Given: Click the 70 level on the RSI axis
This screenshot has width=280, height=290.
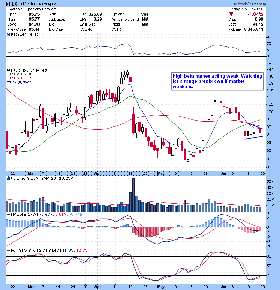Looking at the screenshot, I should click(x=269, y=44).
